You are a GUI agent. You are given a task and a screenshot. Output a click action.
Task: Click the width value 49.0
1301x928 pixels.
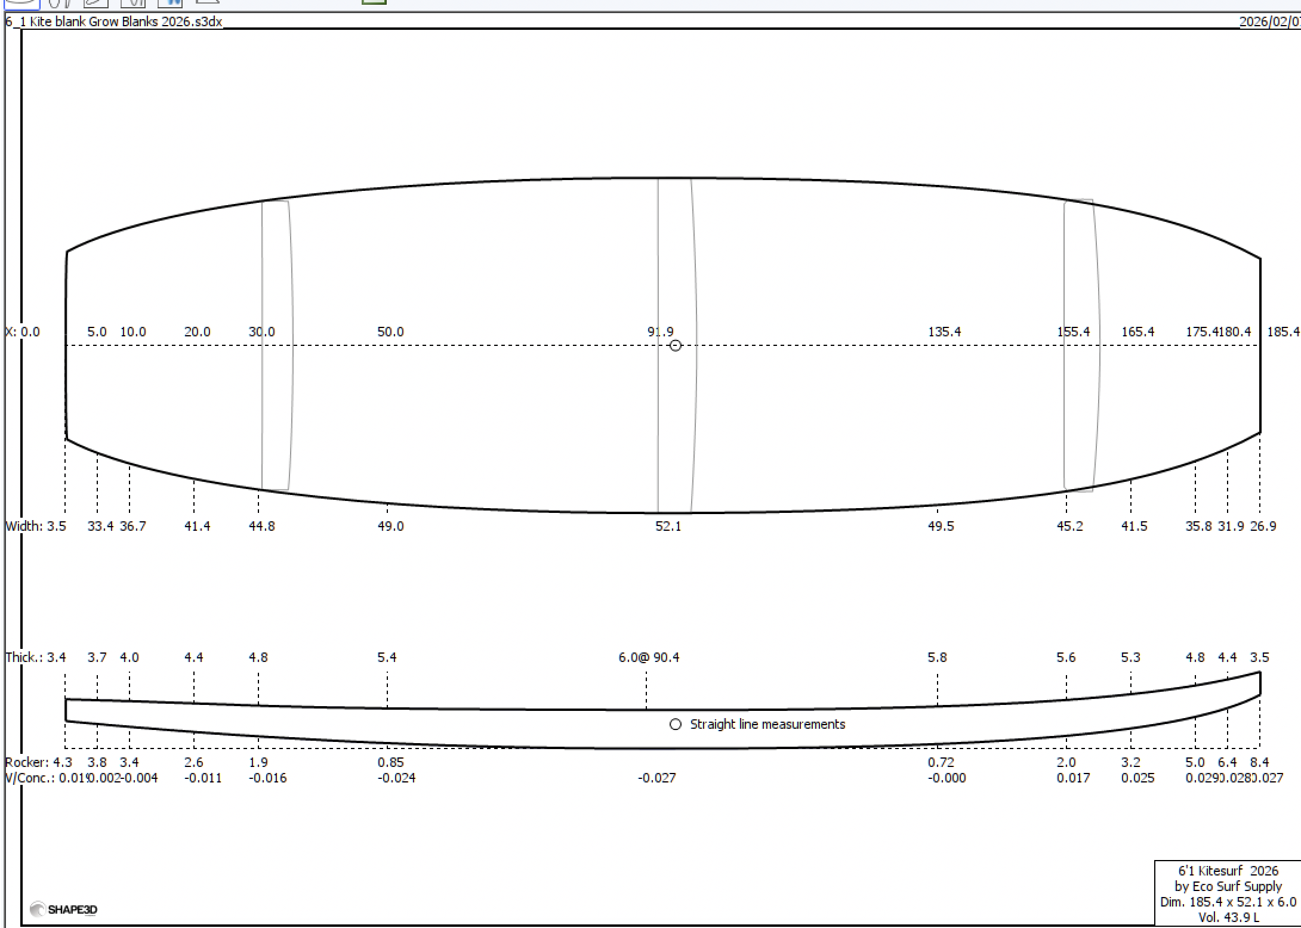pos(390,526)
